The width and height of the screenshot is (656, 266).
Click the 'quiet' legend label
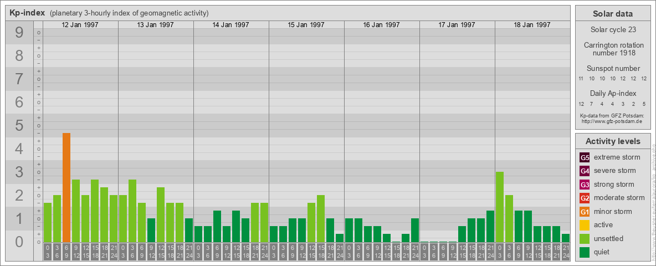coord(603,252)
